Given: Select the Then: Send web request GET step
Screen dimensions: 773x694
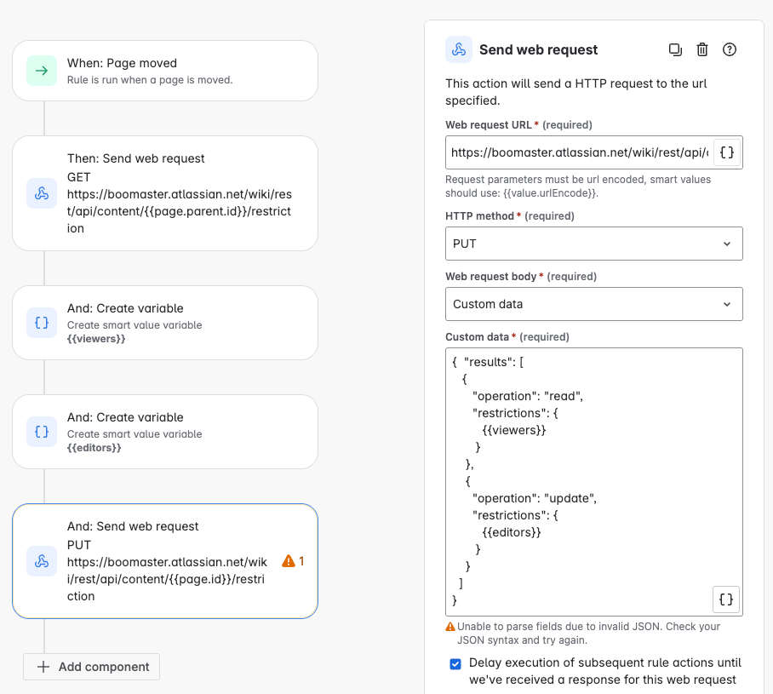Looking at the screenshot, I should point(165,193).
